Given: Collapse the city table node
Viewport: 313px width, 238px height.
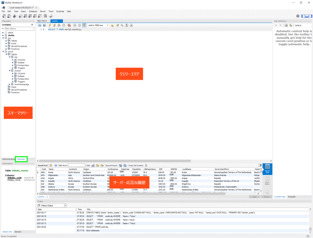Looking at the screenshot, I should (9, 57).
